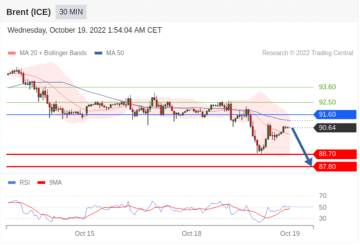Screen dimensions: 360x245
Task: Click the RSI 50 level label
Action: click(322, 207)
